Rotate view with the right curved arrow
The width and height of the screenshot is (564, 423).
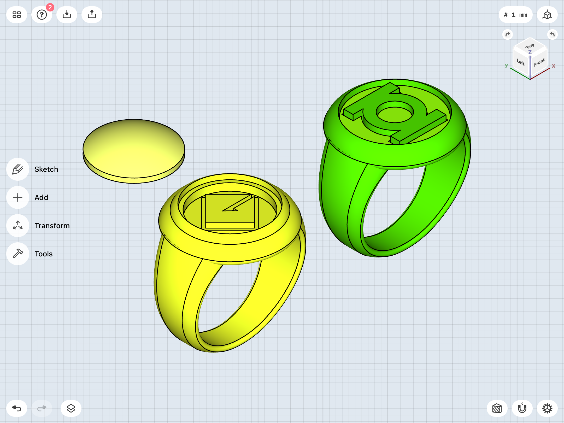coord(553,34)
